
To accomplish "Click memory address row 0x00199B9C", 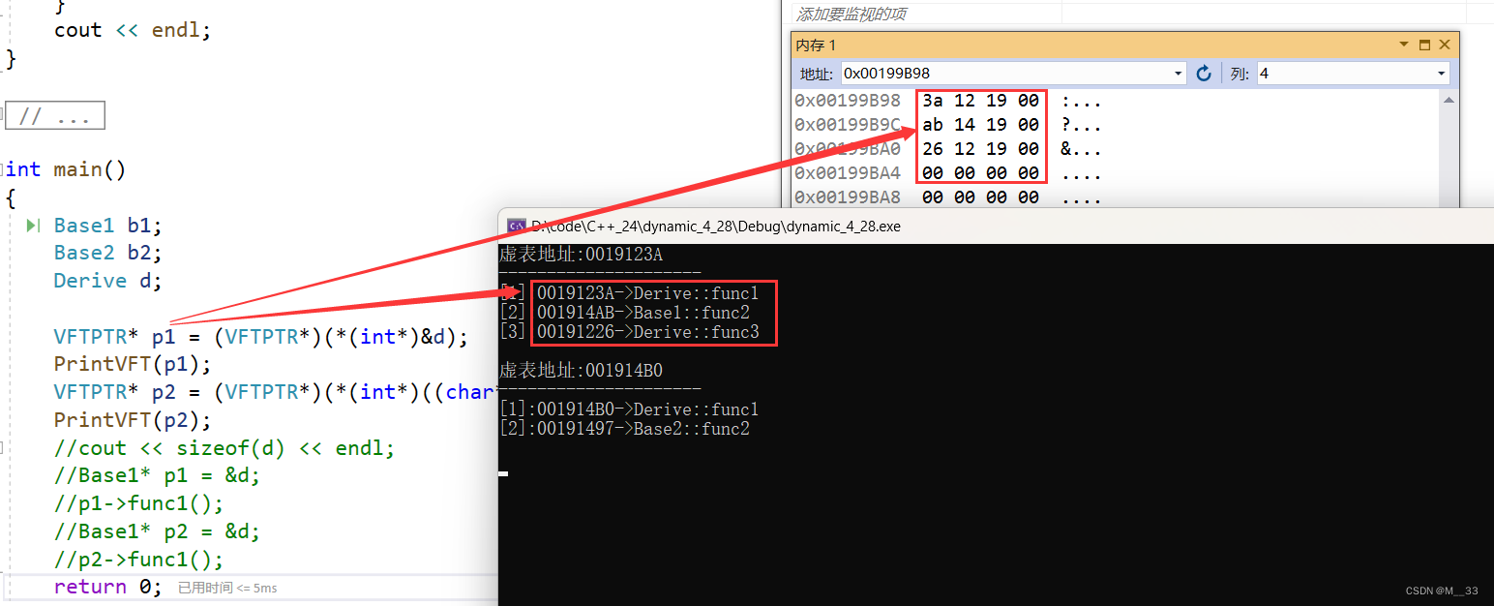I will pos(847,125).
